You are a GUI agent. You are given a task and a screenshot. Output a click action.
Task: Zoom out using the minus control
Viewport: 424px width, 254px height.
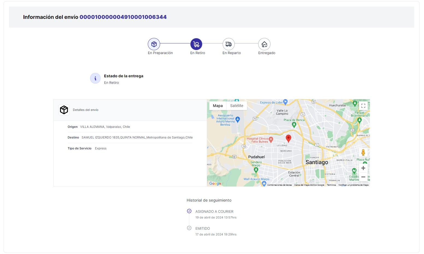[x=363, y=177]
